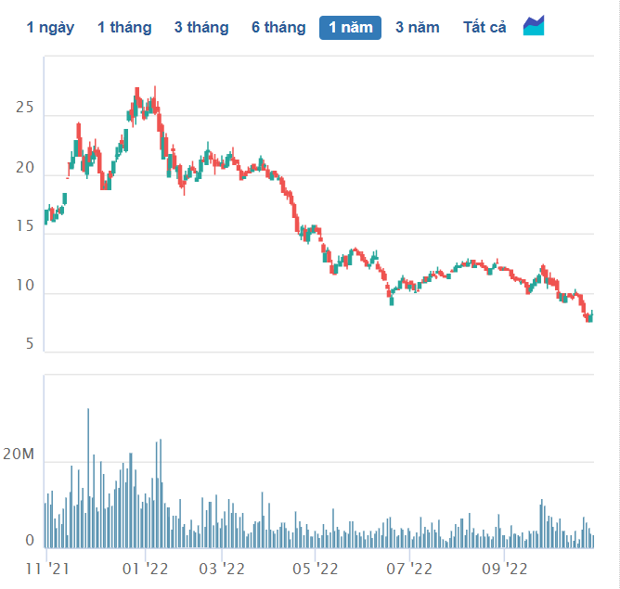620x589 pixels.
Task: Switch to the "1 tháng" range
Action: click(124, 28)
